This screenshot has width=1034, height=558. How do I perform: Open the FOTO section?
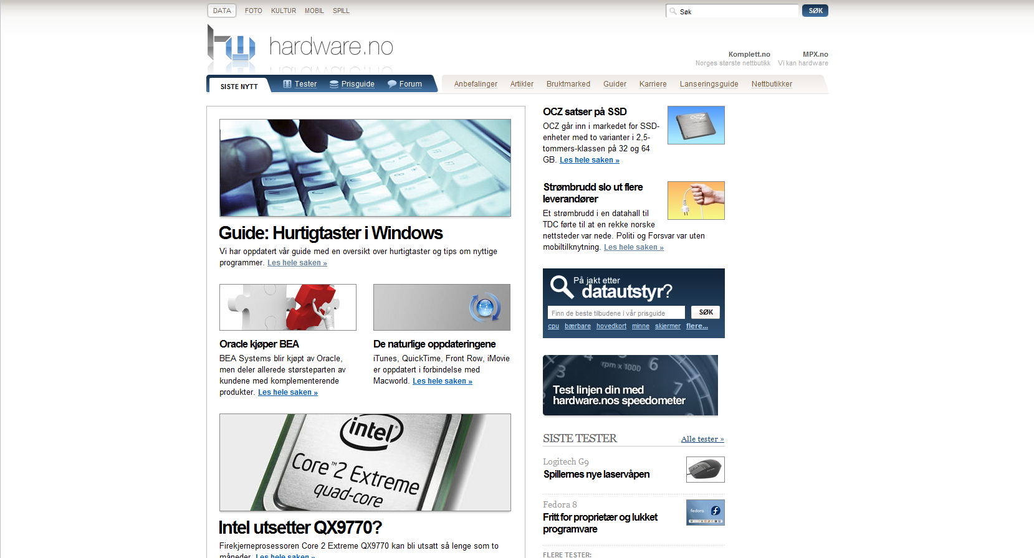click(253, 11)
